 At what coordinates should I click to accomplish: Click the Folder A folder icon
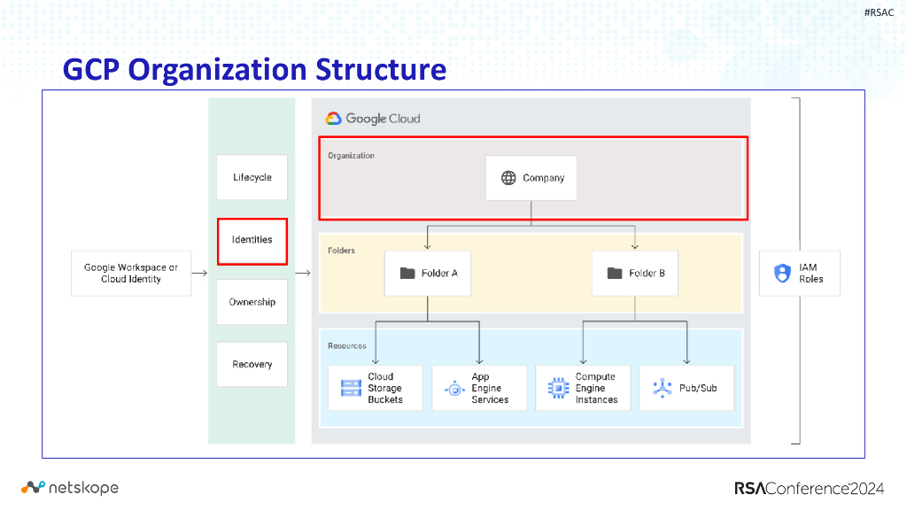(406, 273)
